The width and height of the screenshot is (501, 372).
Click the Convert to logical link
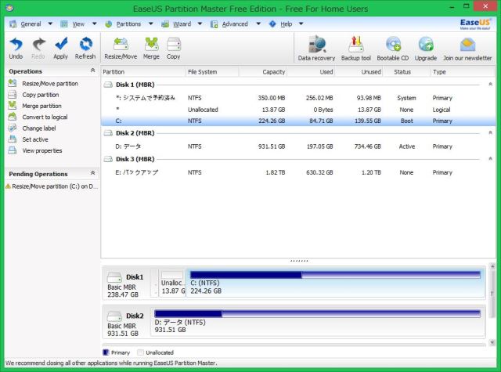[45, 117]
